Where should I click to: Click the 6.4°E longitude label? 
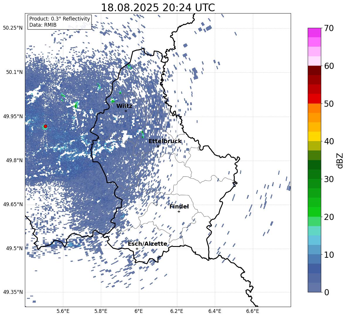click(x=215, y=311)
